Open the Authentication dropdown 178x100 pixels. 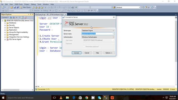click(x=98, y=37)
